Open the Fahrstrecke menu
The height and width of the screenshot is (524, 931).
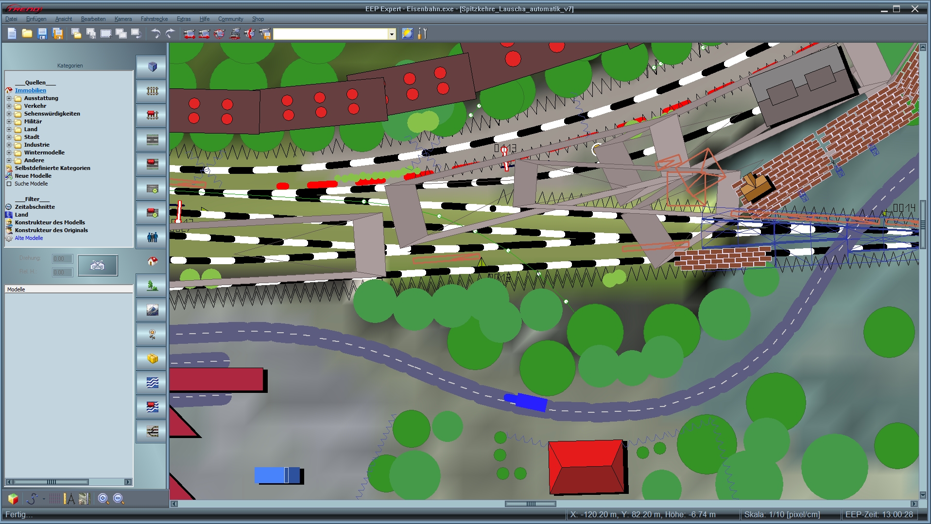(x=154, y=19)
